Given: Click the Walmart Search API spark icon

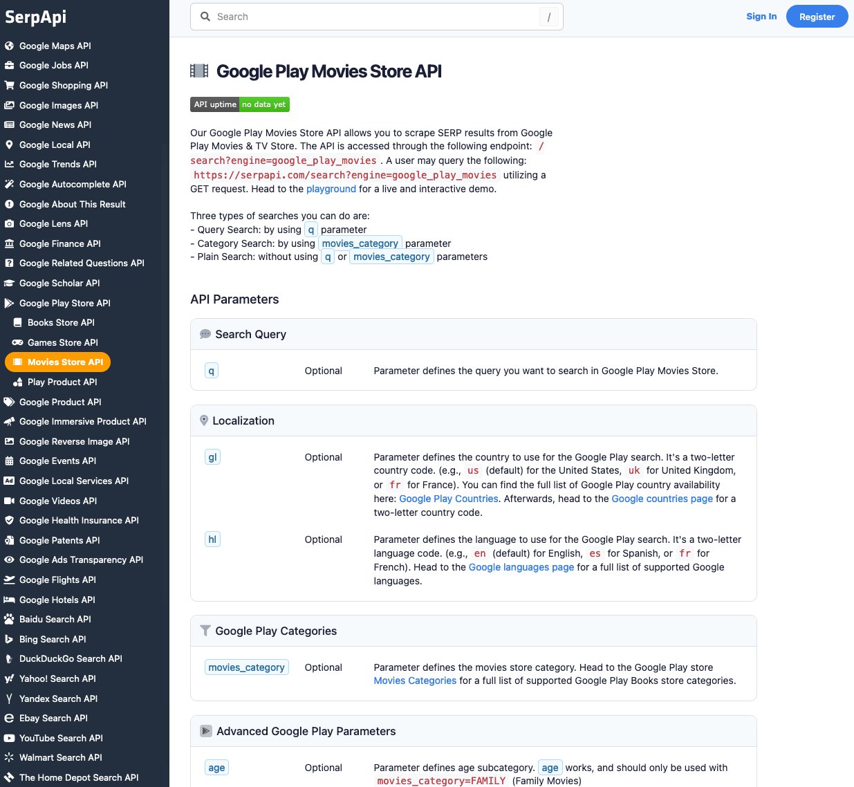Looking at the screenshot, I should tap(9, 758).
